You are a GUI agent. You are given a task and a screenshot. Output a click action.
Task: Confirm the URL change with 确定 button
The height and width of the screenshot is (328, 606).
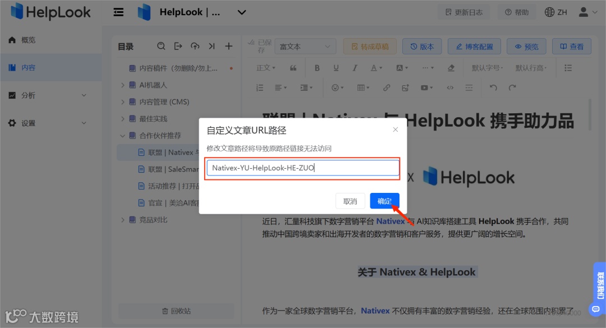pos(384,201)
